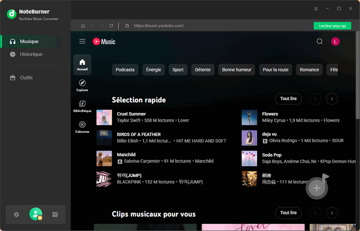
Task: Select the Accueil home navigation item
Action: [x=82, y=65]
